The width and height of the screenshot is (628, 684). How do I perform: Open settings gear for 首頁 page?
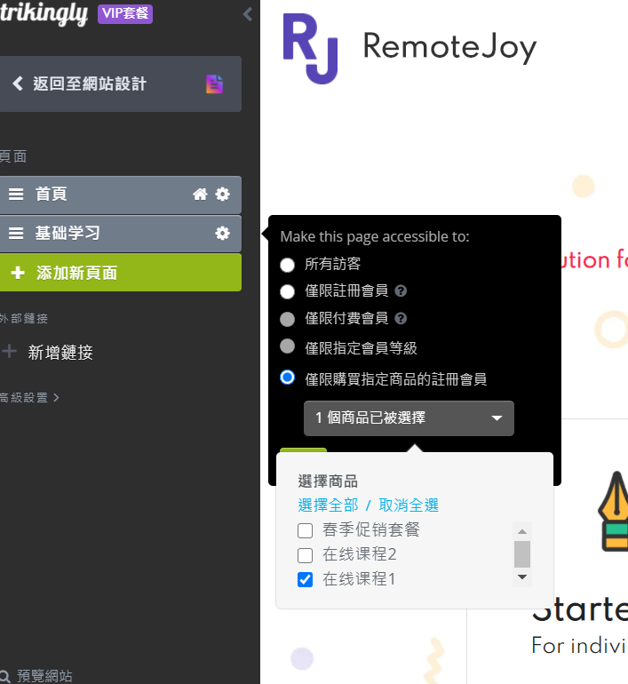tap(222, 195)
